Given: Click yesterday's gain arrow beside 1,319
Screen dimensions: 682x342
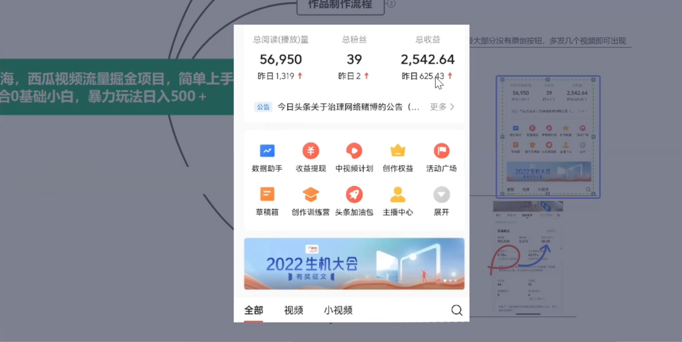Looking at the screenshot, I should [300, 76].
